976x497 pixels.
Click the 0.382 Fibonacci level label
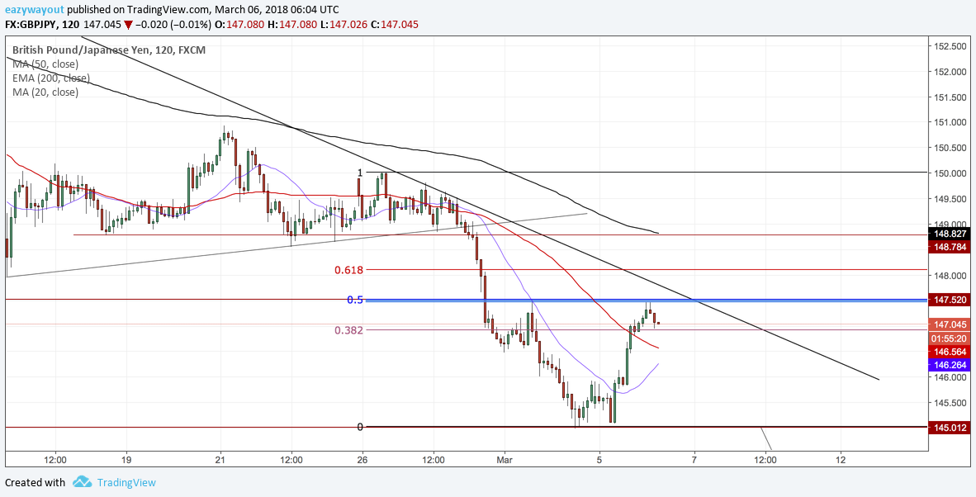348,329
